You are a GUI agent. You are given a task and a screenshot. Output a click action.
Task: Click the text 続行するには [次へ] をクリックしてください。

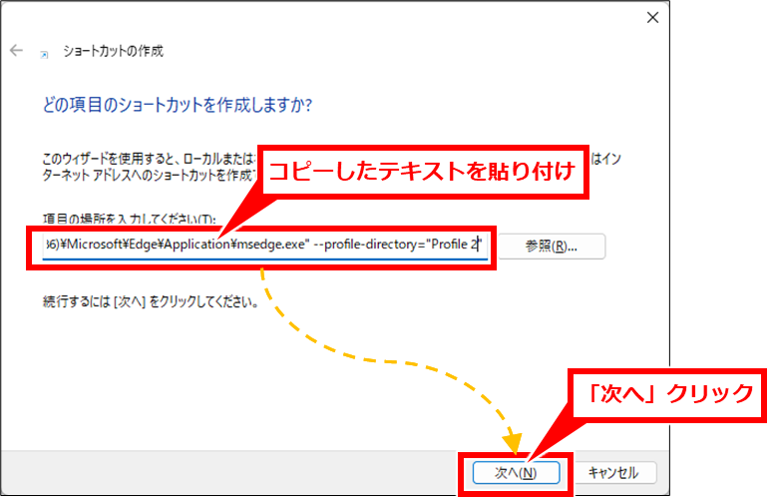point(151,302)
